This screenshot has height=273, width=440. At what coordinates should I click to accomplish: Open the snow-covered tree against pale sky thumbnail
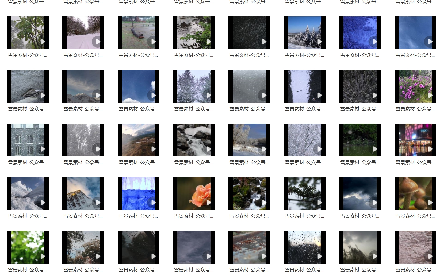tap(194, 86)
